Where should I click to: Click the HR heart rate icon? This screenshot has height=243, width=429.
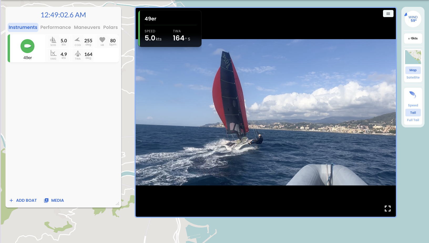(102, 40)
